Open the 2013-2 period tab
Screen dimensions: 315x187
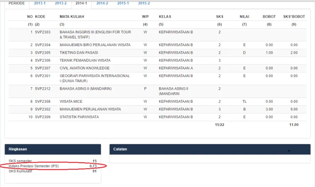[x=60, y=3]
